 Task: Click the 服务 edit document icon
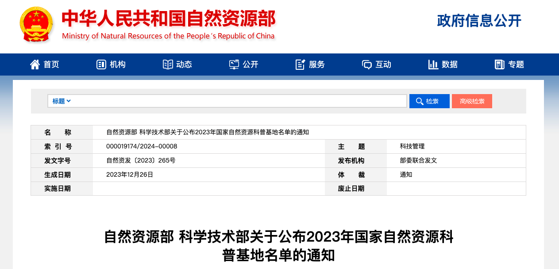(301, 64)
